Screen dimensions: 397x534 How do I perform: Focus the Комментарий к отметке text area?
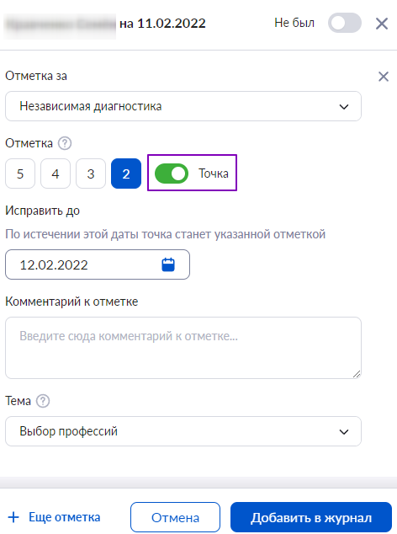183,348
